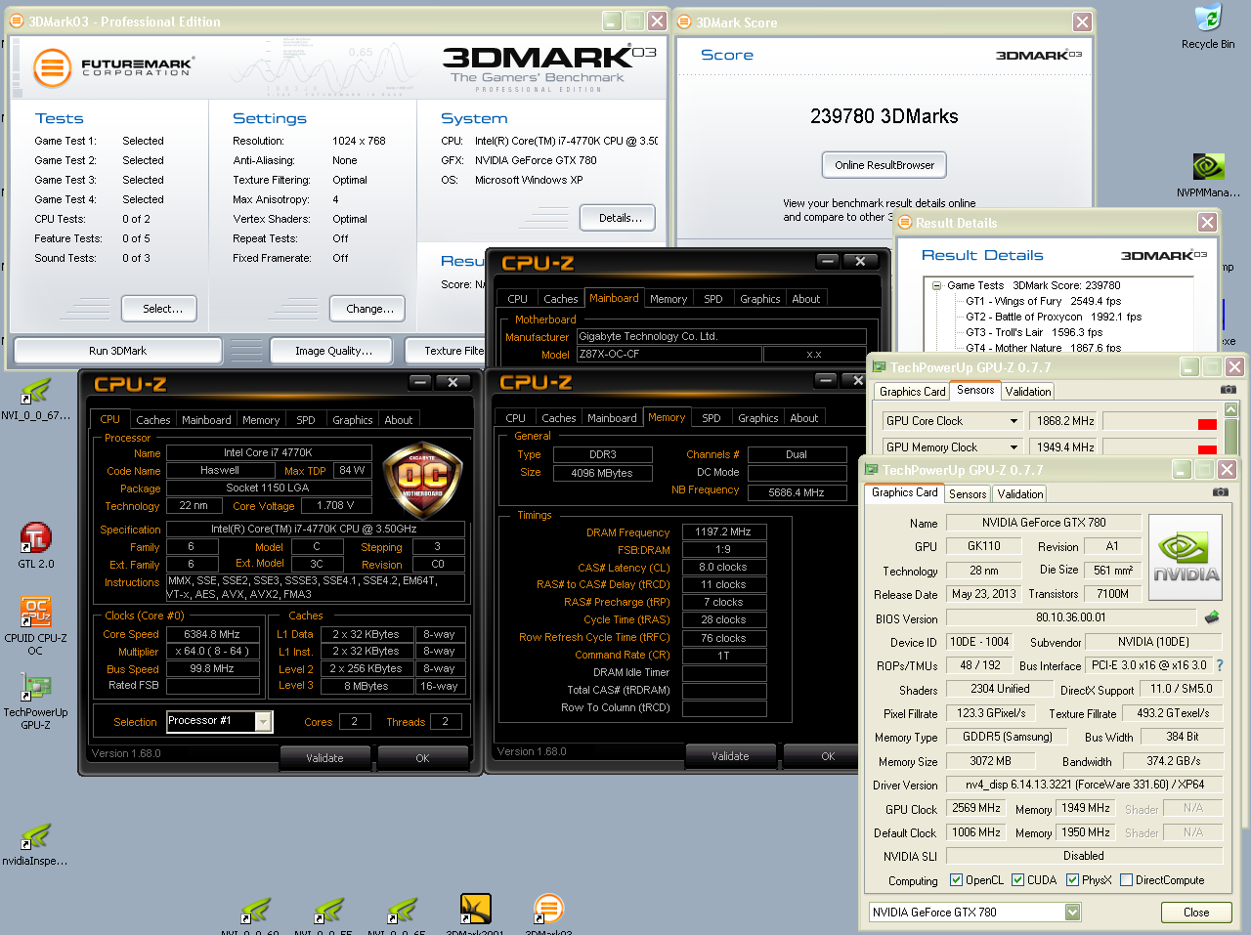This screenshot has height=935, width=1251.
Task: Select the 3DMark2001 desktop shortcut
Action: tap(475, 914)
